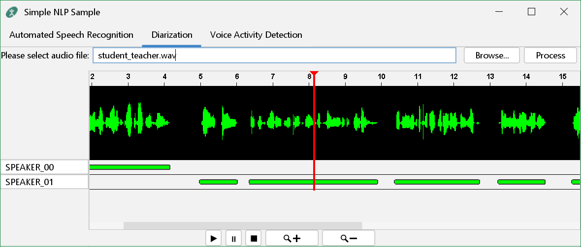581x247 pixels.
Task: Click the Simple NLP Sample app icon
Action: pyautogui.click(x=12, y=12)
